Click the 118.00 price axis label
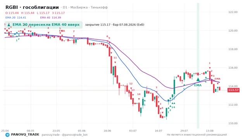248x139 pixels. 233,49
